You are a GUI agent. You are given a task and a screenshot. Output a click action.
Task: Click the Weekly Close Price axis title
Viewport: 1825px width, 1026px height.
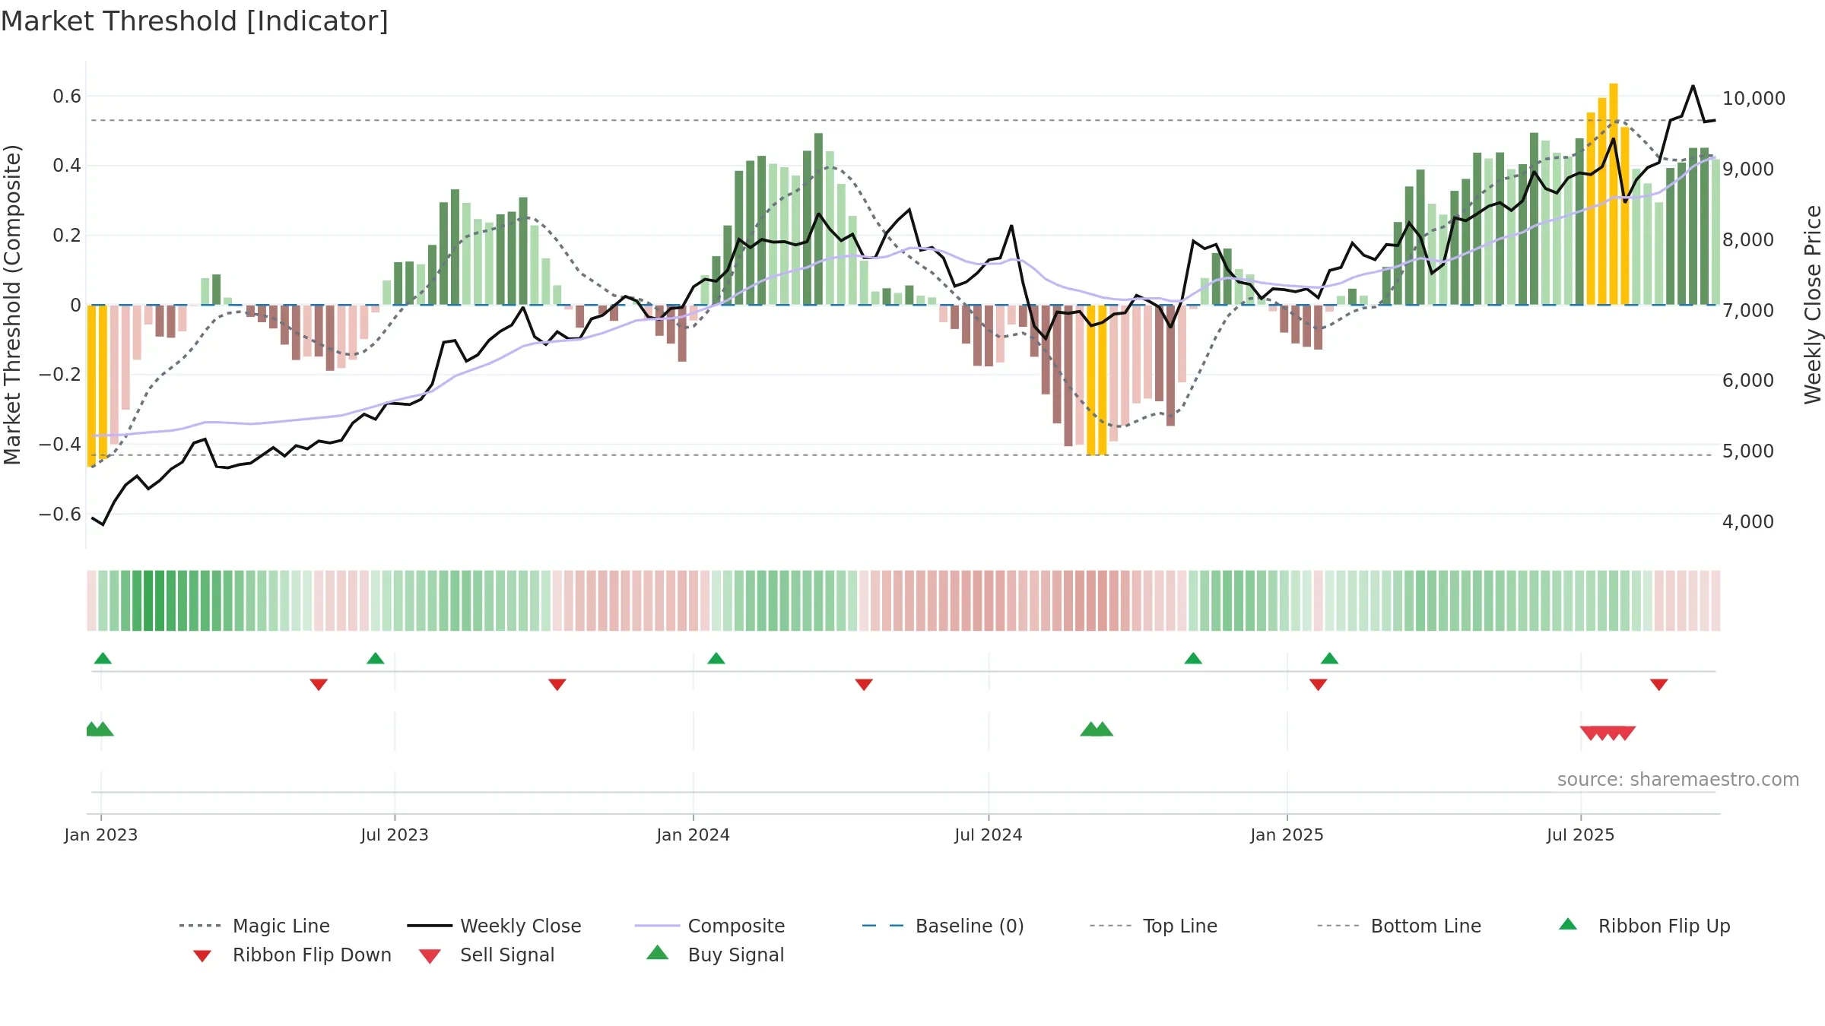pyautogui.click(x=1813, y=304)
